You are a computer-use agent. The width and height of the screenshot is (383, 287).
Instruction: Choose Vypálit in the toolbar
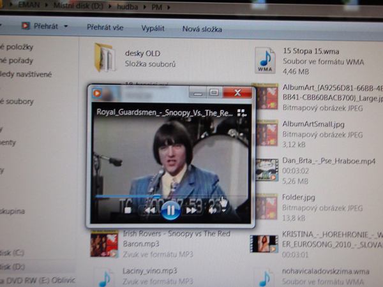pos(153,28)
